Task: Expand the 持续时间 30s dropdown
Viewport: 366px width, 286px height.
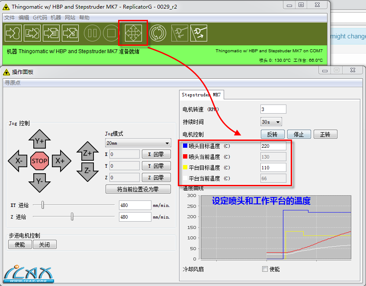Action: point(271,122)
